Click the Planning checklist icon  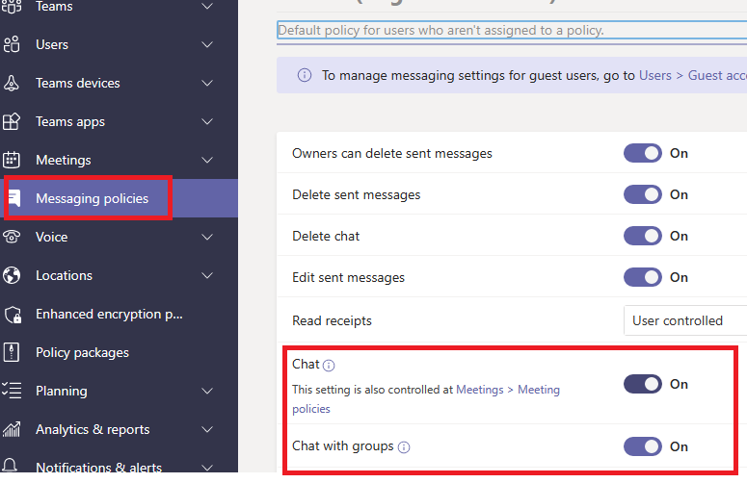click(x=12, y=391)
